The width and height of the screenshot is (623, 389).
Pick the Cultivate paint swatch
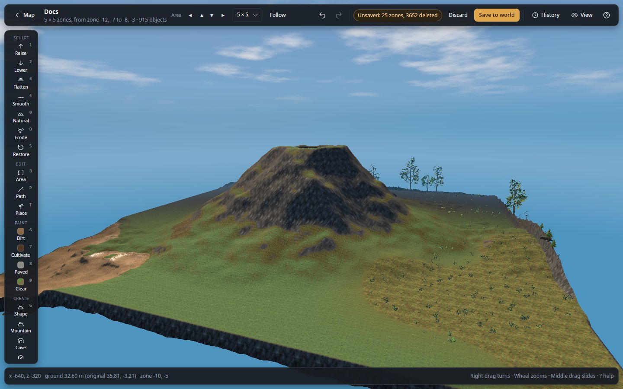[x=21, y=251]
